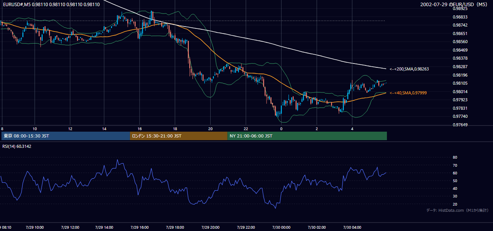Click the 7/29 12:00 time axis label

[x=70, y=228]
